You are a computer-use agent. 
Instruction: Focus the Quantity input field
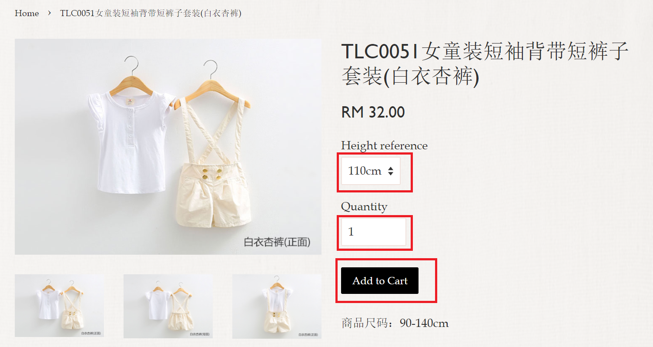373,232
